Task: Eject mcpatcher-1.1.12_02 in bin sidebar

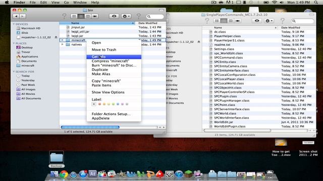Action: 56,37
